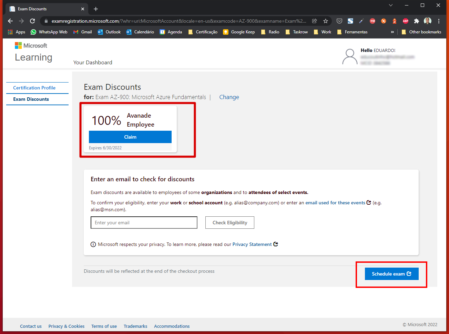Click the Check Eligibility button
Image resolution: width=449 pixels, height=334 pixels.
230,223
